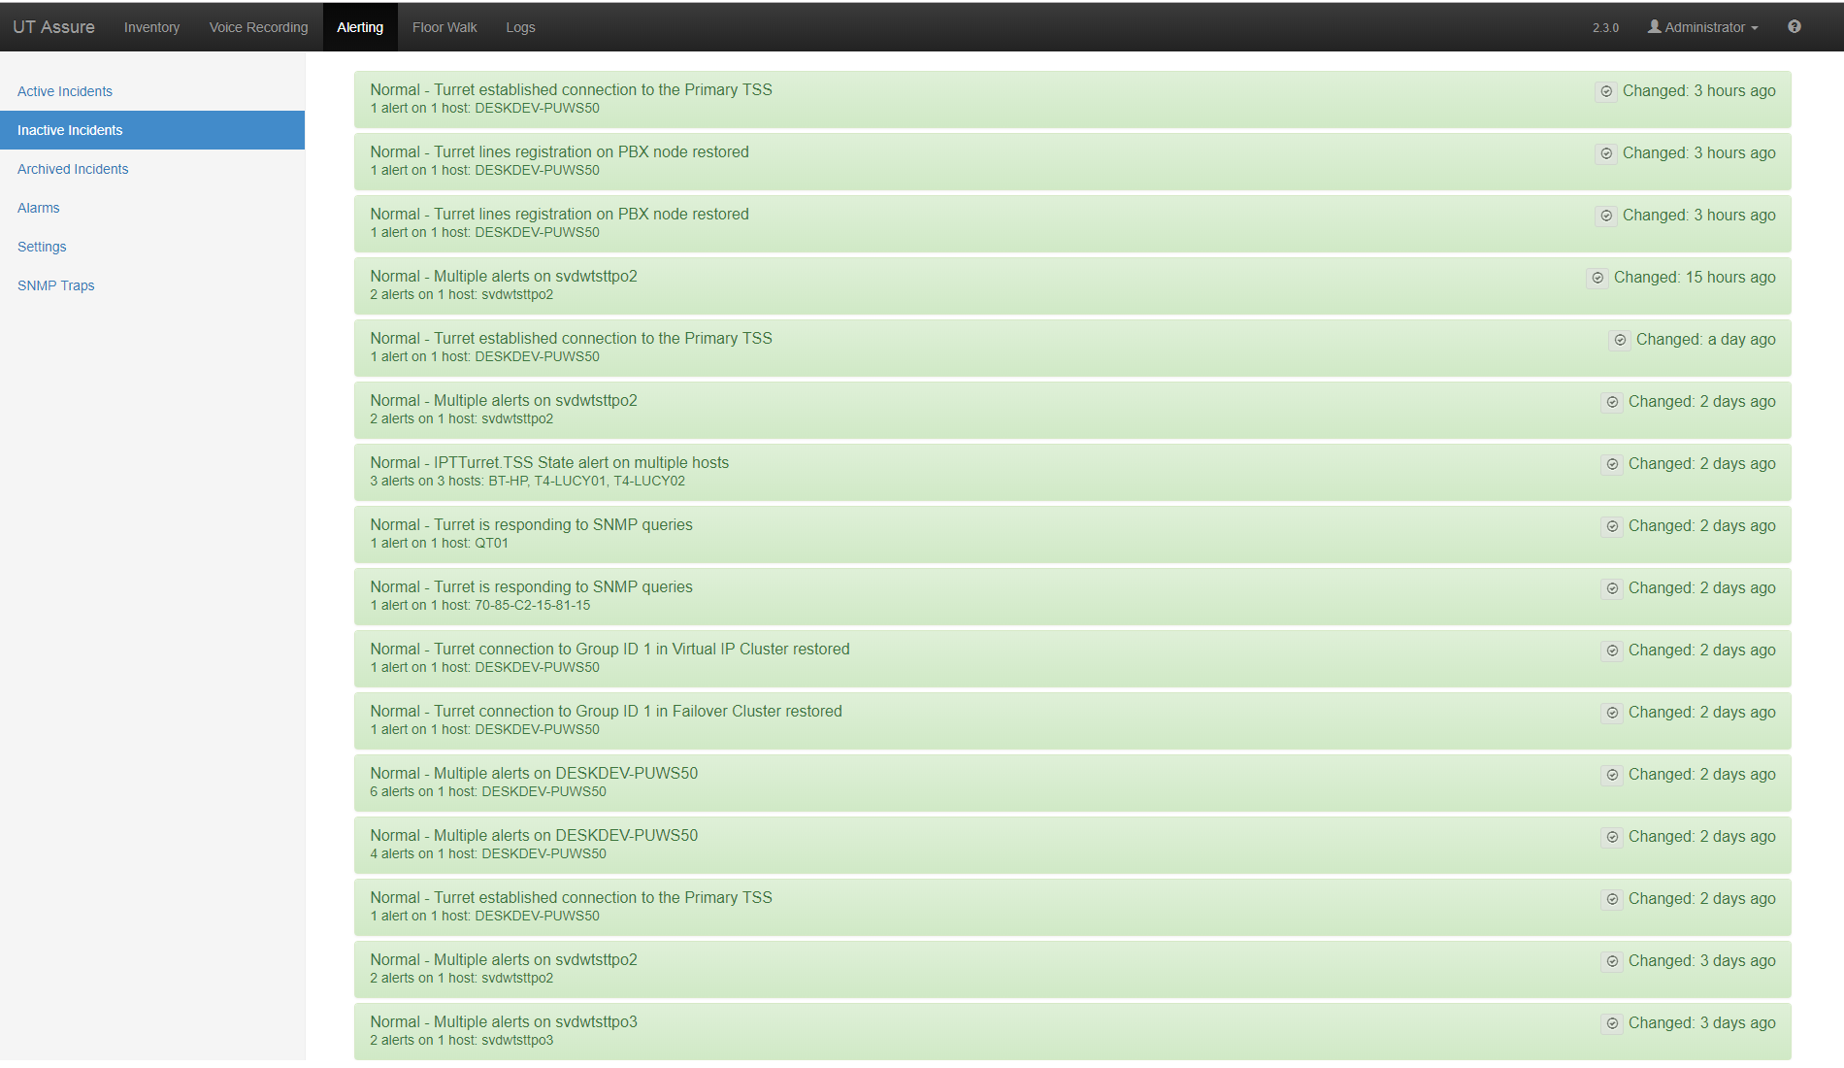1844x1068 pixels.
Task: Open the Administrator user dropdown
Action: pos(1703,27)
